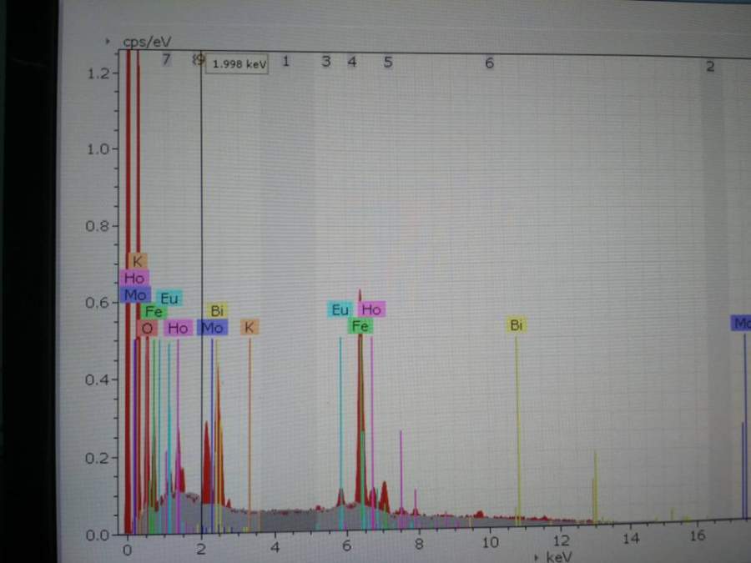
Task: Select region marker 6 at top
Action: click(x=489, y=63)
